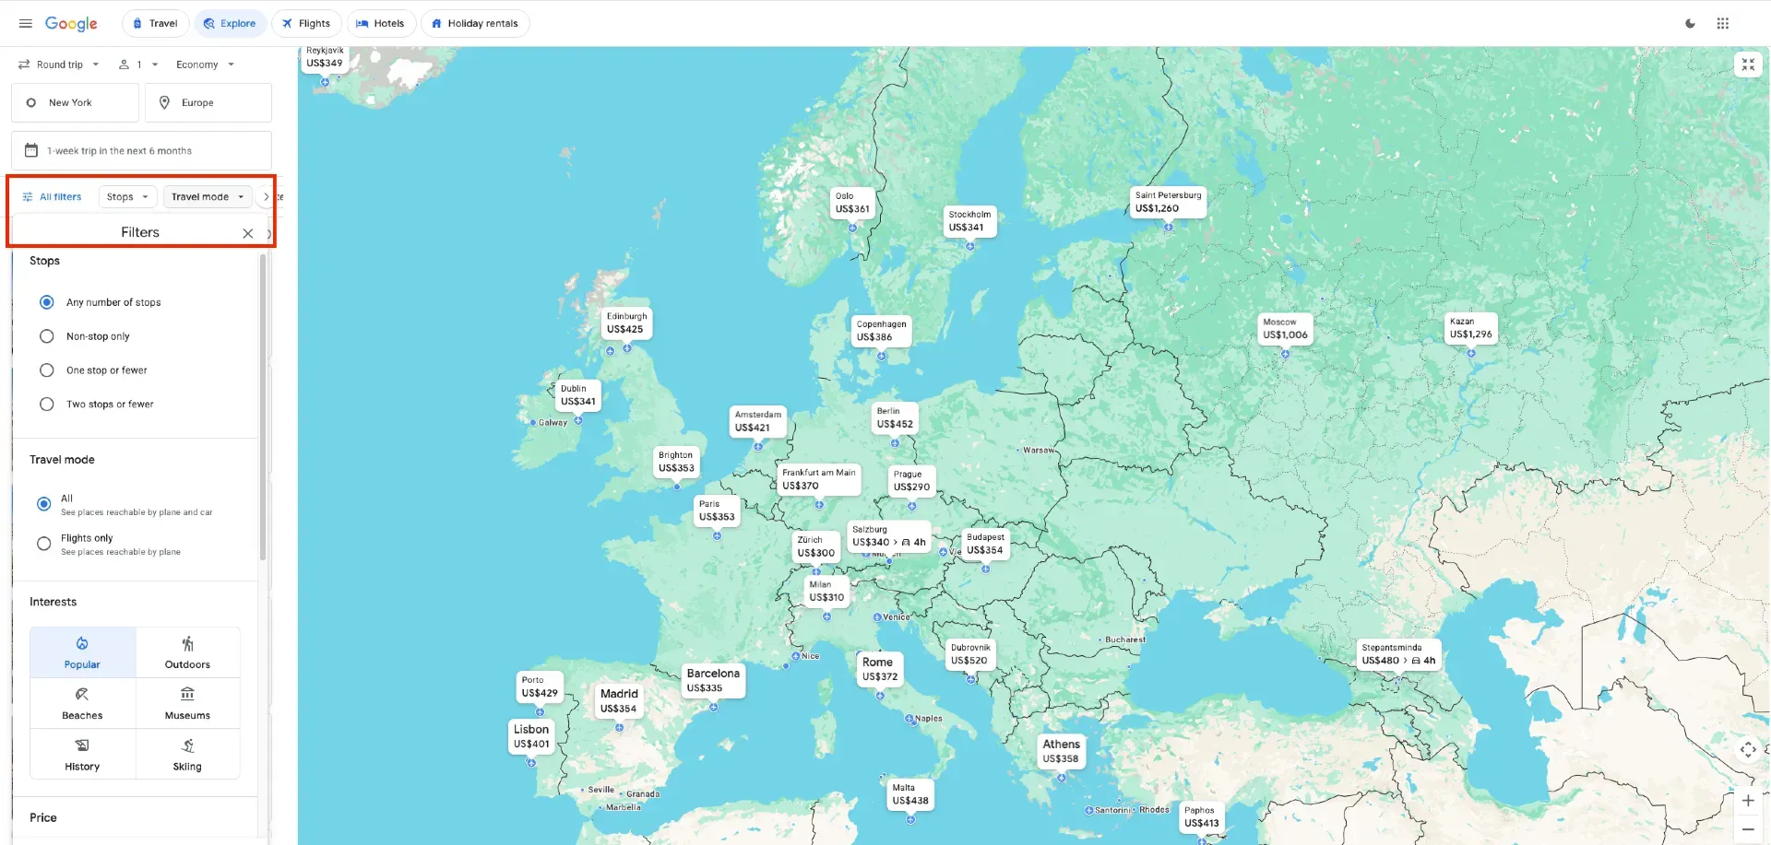
Task: Open the hamburger navigation menu
Action: pos(25,23)
